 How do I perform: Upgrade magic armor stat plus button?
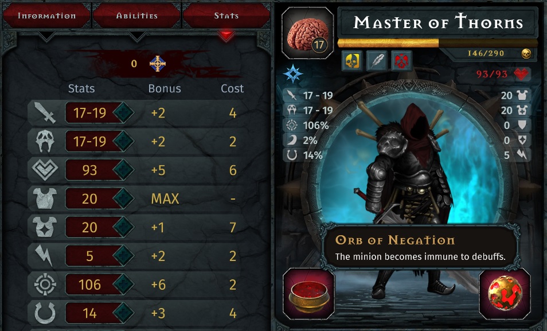[x=123, y=227]
